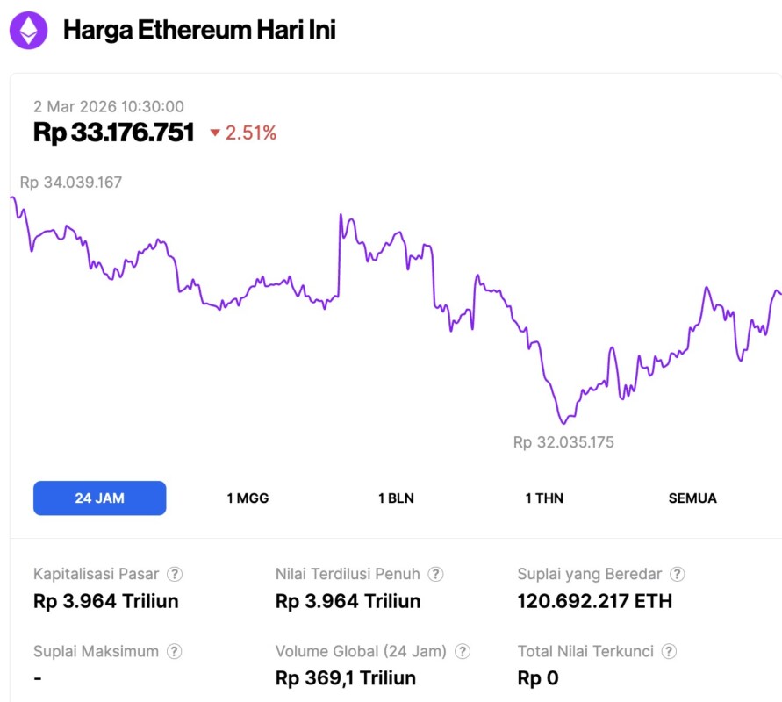
Task: Open Volume Global (24 Jam) help icon
Action: (x=463, y=652)
